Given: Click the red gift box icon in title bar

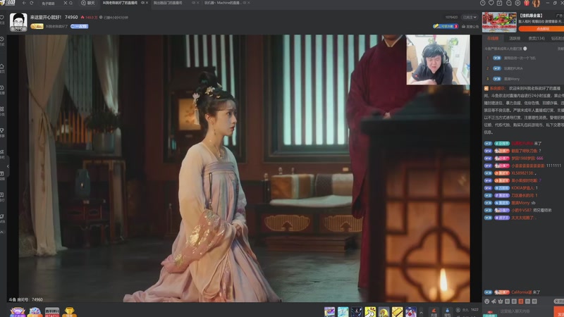Looking at the screenshot, I should [x=527, y=3].
